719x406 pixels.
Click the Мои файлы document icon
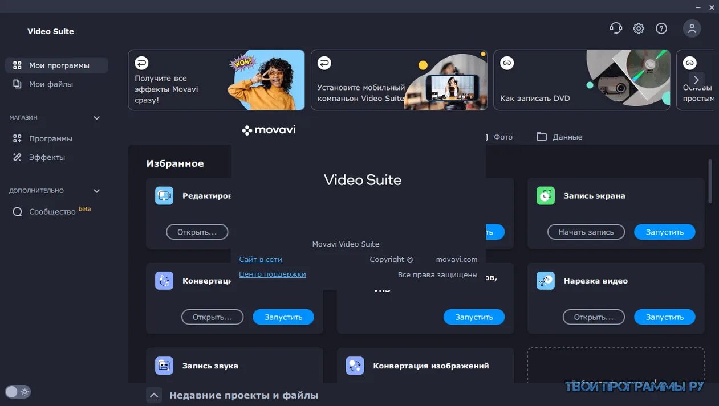(17, 84)
